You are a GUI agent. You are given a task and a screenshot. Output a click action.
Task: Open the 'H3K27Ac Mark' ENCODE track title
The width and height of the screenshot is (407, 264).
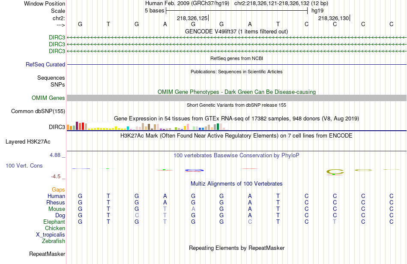click(x=236, y=136)
